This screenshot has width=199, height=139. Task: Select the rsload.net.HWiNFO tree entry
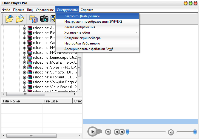tap(55, 53)
